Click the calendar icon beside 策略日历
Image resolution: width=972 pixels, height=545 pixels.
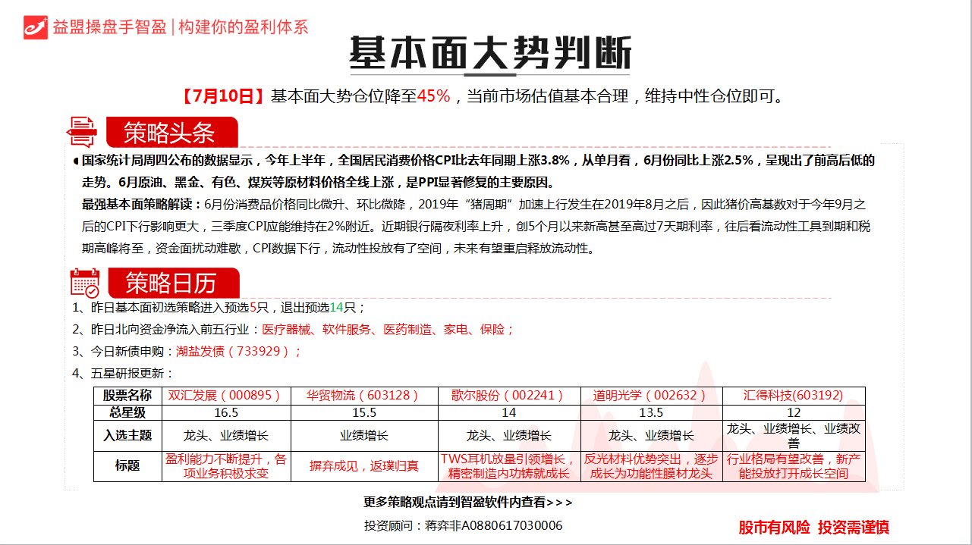(85, 282)
